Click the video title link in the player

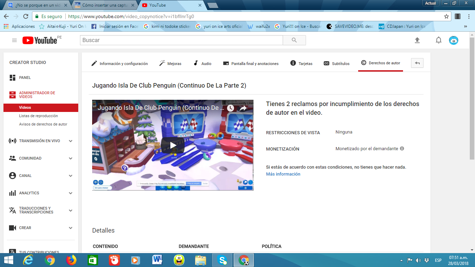161,108
